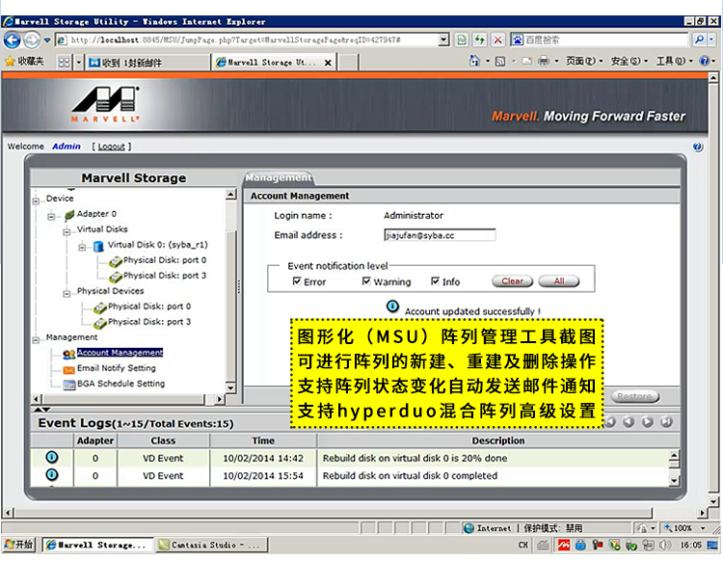Collapse the Physical Devices tree node

[67, 293]
